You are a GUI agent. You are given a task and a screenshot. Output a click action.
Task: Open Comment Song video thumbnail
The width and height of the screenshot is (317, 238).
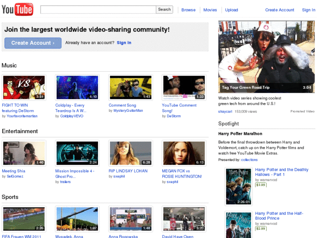tap(131, 87)
